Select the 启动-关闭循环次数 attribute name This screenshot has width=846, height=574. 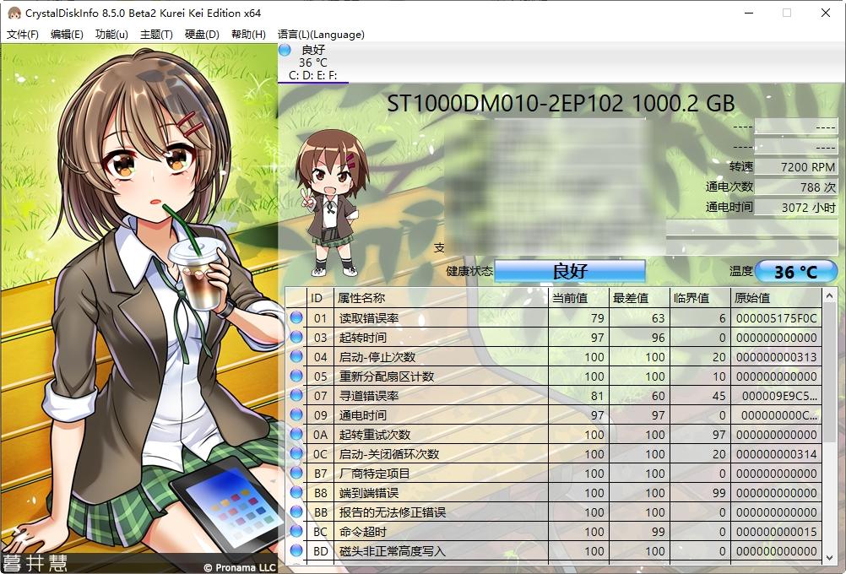(389, 454)
